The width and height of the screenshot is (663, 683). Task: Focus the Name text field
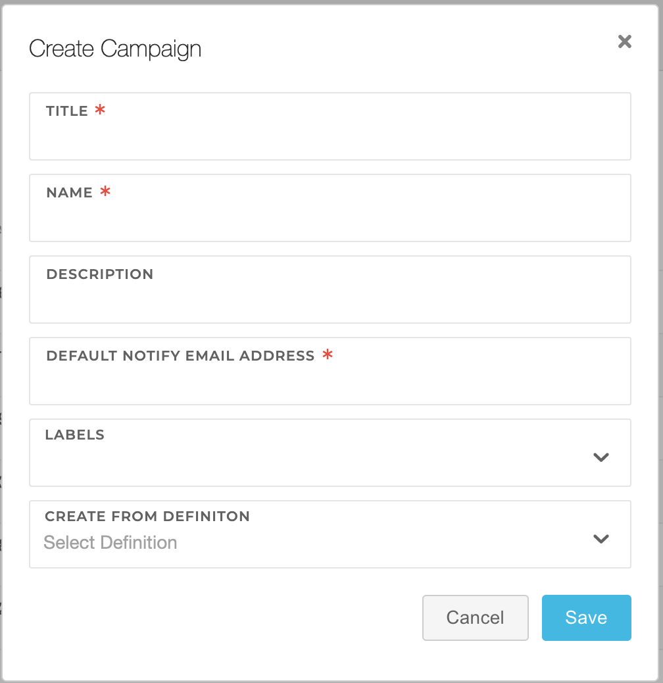point(330,220)
